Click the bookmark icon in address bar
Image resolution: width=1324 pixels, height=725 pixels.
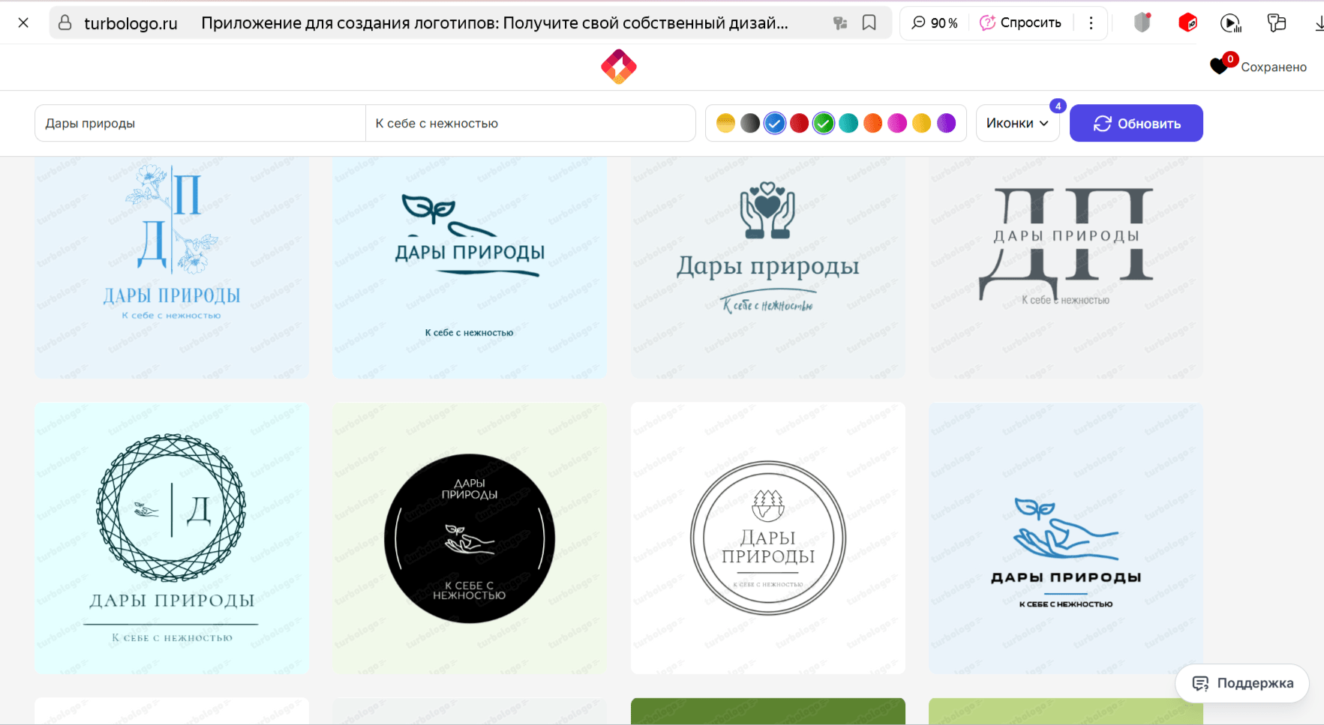869,23
